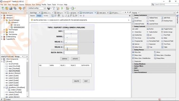Pick the Table component in Palette
Screen dimensions: 179x101
tap(164, 47)
